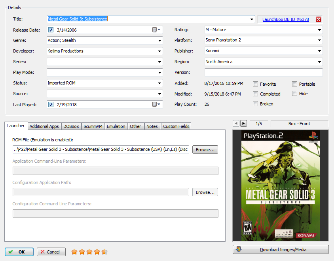The height and width of the screenshot is (261, 334).
Task: Set rating to fifth star
Action: (104, 252)
